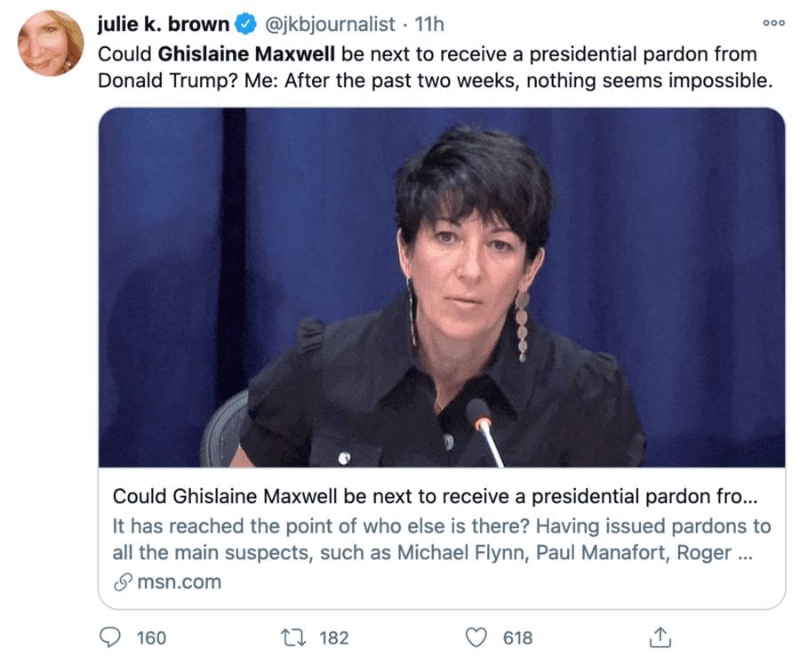Click the card description about pardons
The image size is (800, 657).
click(442, 539)
